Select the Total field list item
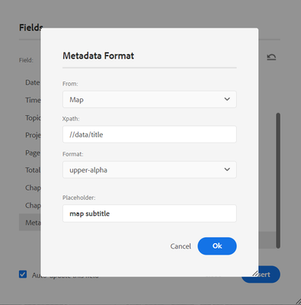 [33, 170]
